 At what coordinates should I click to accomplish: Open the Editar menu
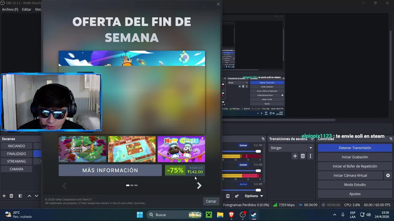(26, 10)
